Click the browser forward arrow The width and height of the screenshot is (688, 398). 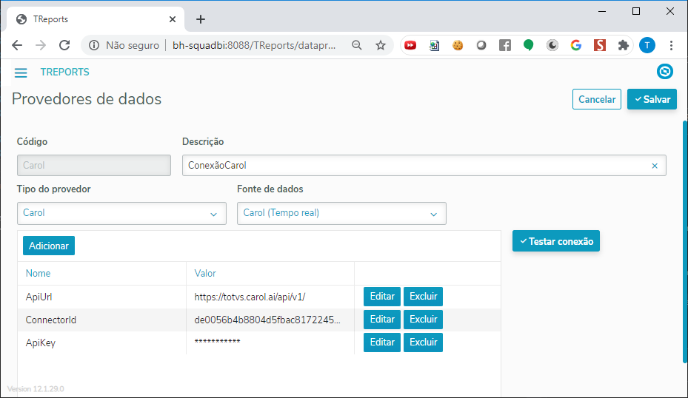click(x=41, y=45)
